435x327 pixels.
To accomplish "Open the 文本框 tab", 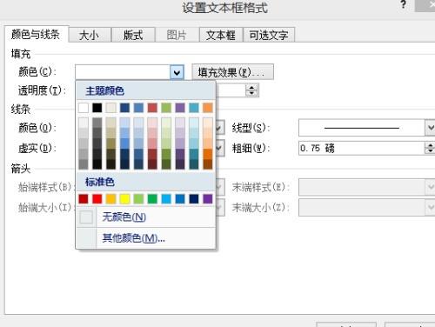I will pos(221,35).
